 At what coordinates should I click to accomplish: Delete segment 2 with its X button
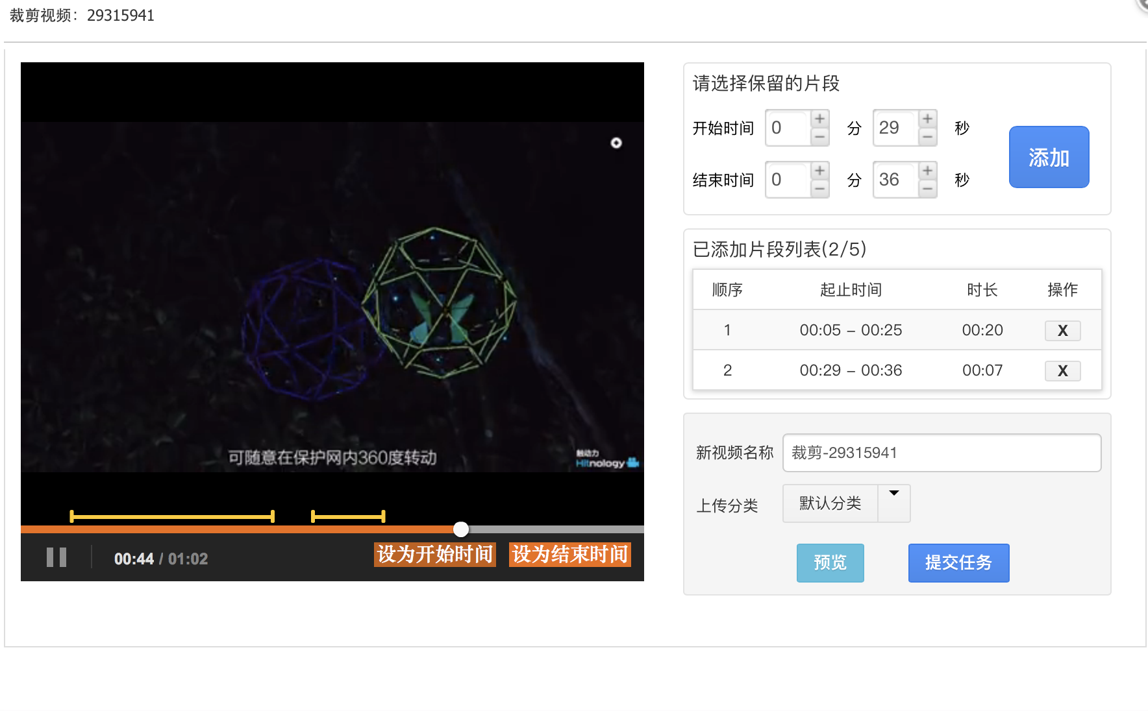click(1062, 371)
